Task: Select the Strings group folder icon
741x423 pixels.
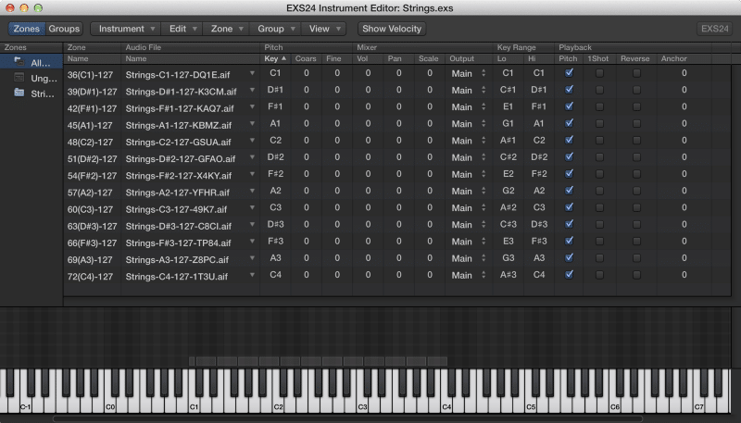Action: tap(19, 93)
